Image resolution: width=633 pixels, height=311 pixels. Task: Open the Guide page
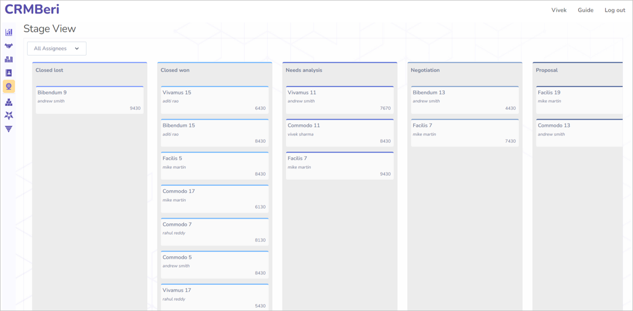586,10
